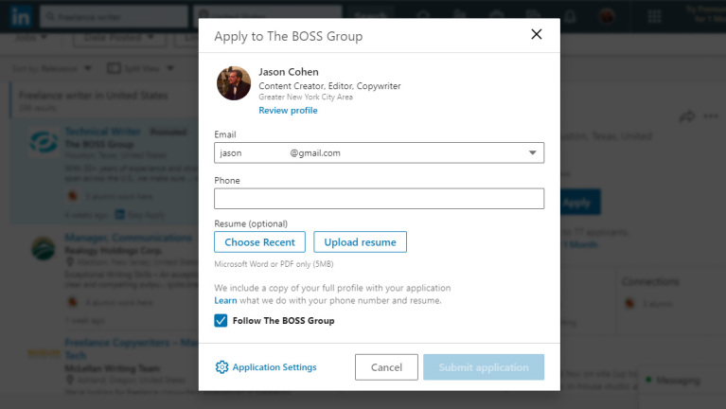This screenshot has height=409, width=726.
Task: Click the blue Apply button behind dialog
Action: coord(580,203)
